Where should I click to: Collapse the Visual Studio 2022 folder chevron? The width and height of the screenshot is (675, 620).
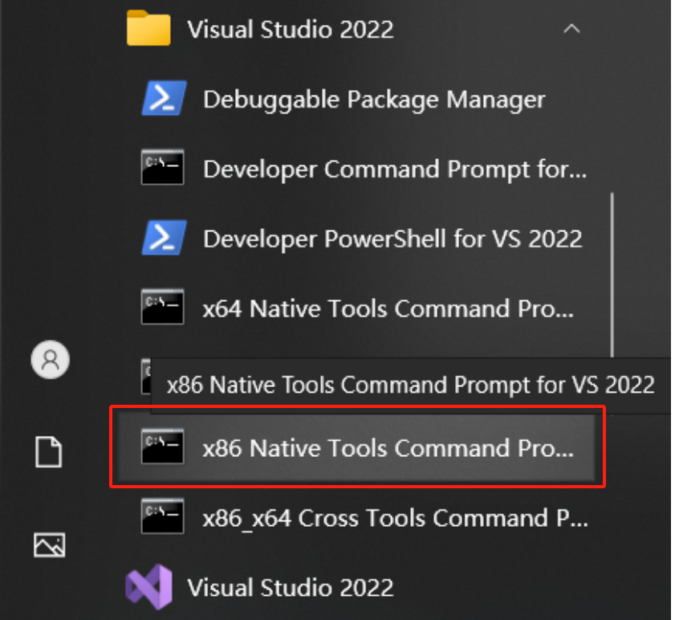coord(571,29)
